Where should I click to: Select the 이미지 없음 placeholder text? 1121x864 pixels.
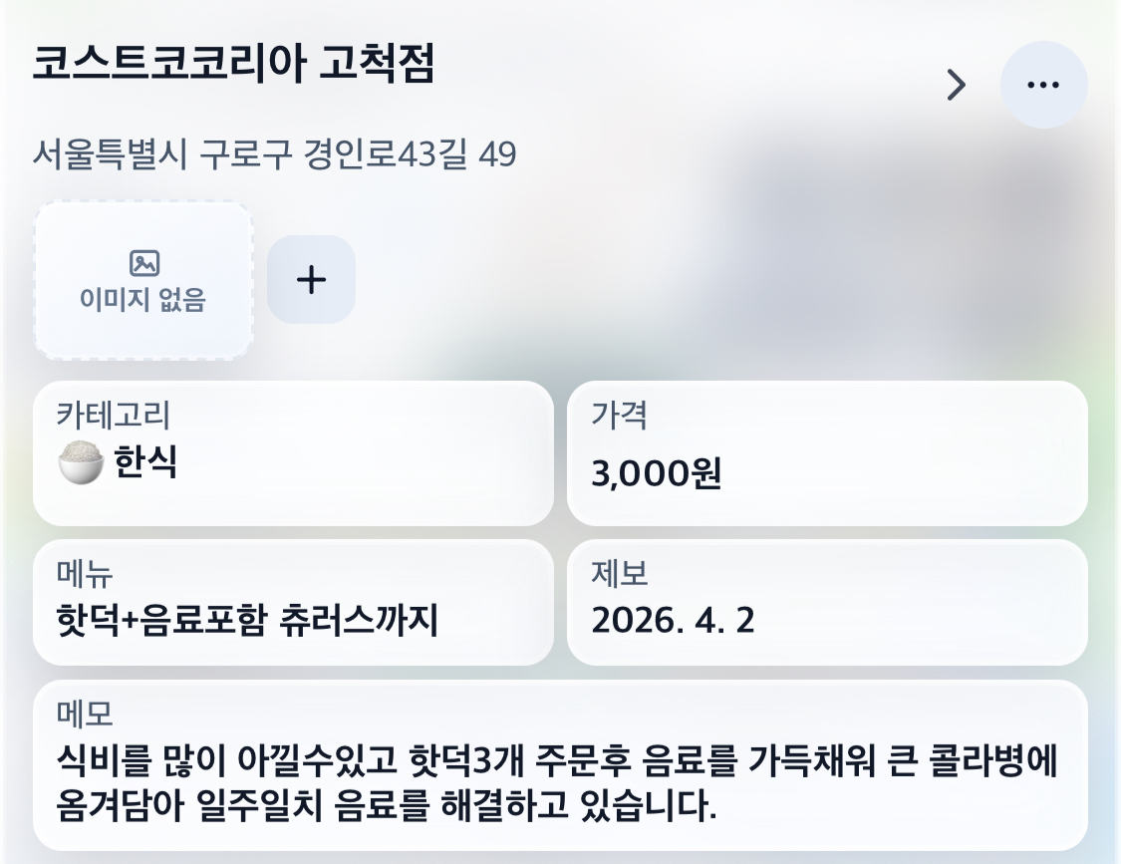click(x=142, y=299)
